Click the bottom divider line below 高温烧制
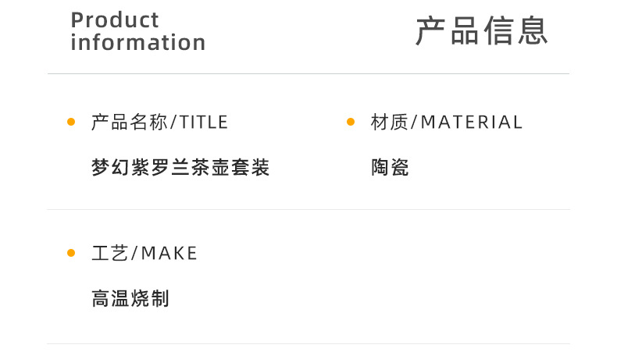 point(308,344)
